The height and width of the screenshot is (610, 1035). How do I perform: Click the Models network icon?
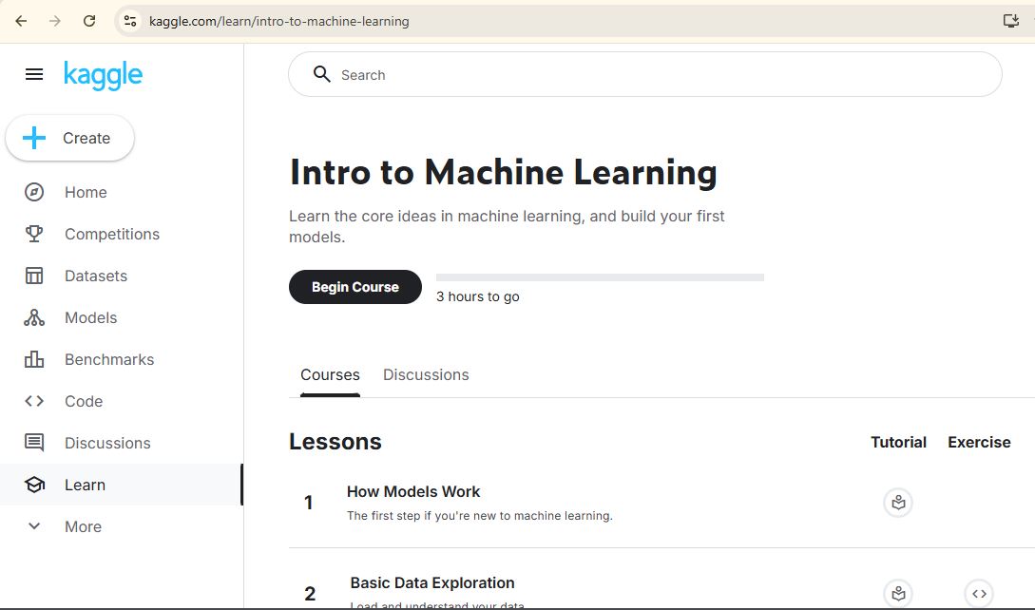coord(34,317)
